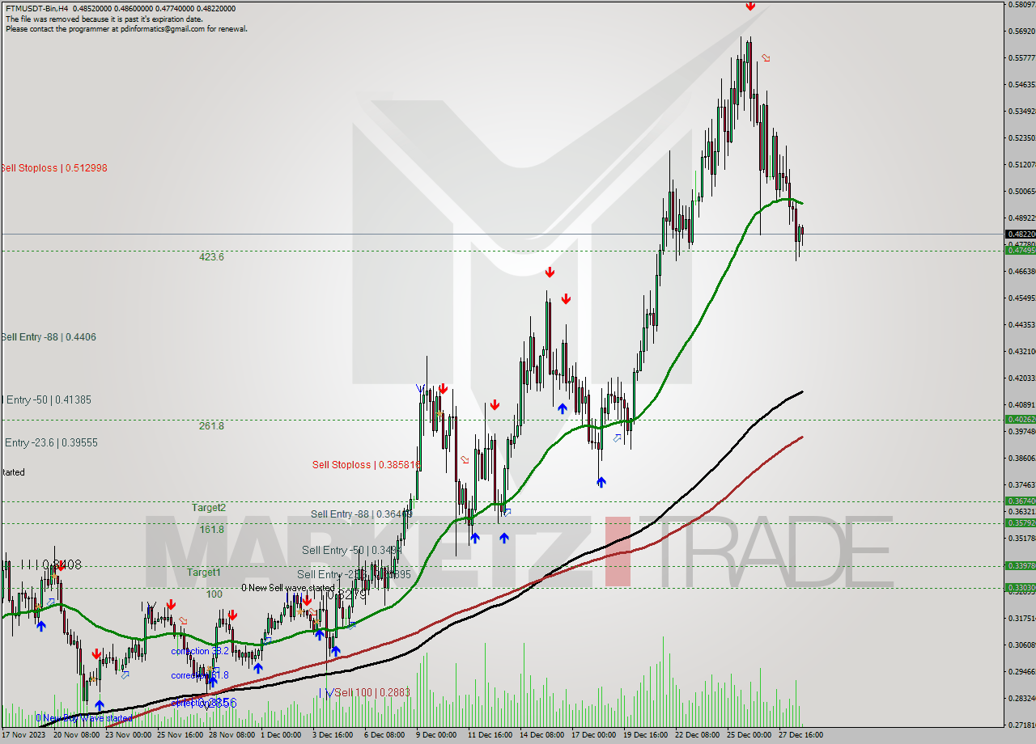Click the green 0.35792 level price tag
Viewport: 1036px width, 744px height.
coord(1020,522)
